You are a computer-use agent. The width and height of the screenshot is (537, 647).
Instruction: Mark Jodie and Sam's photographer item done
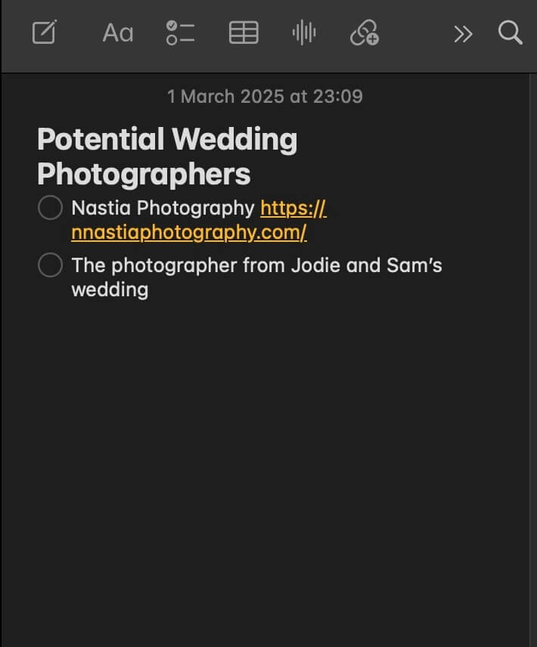[50, 265]
